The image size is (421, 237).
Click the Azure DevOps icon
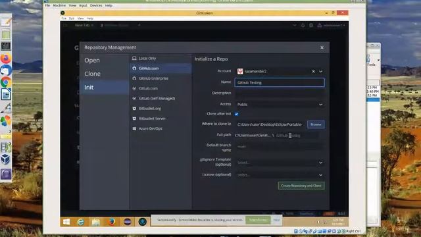click(x=134, y=128)
